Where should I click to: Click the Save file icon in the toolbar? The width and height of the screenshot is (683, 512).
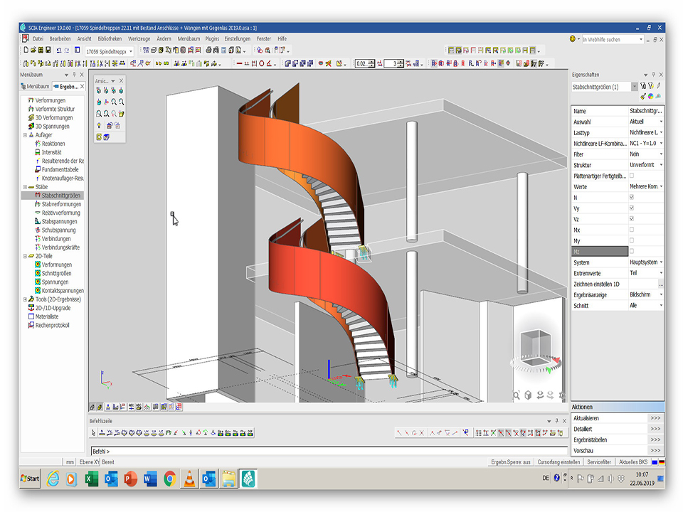[x=48, y=50]
